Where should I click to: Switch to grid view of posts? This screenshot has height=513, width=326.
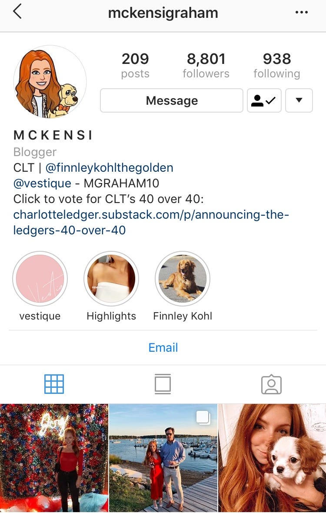tap(54, 384)
